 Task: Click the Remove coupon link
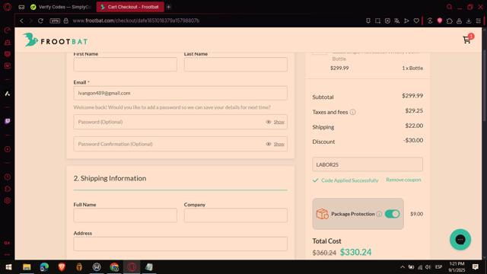point(403,180)
